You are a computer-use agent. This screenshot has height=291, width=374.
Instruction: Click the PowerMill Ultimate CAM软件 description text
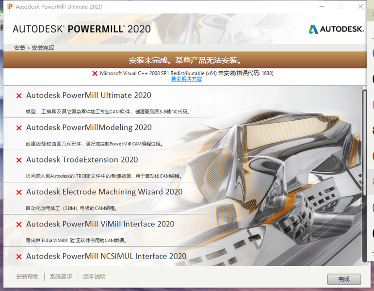point(108,112)
